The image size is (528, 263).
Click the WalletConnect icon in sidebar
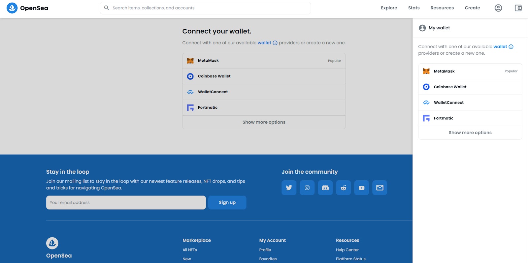(426, 102)
